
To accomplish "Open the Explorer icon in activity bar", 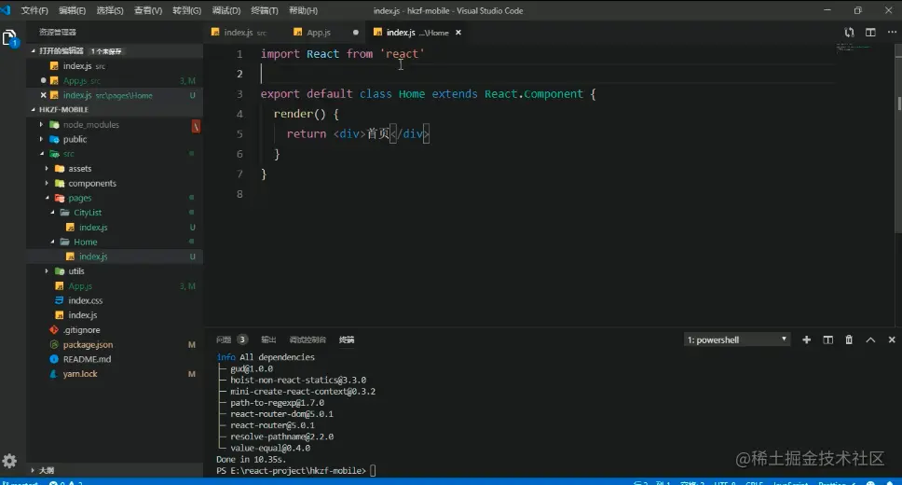I will pos(9,38).
